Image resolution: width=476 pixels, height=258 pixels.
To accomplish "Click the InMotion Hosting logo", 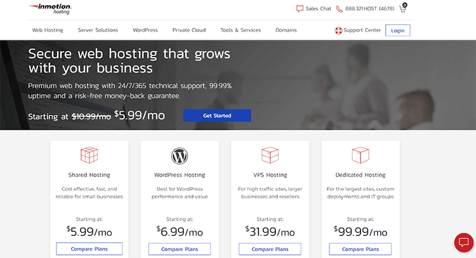I will pyautogui.click(x=51, y=9).
